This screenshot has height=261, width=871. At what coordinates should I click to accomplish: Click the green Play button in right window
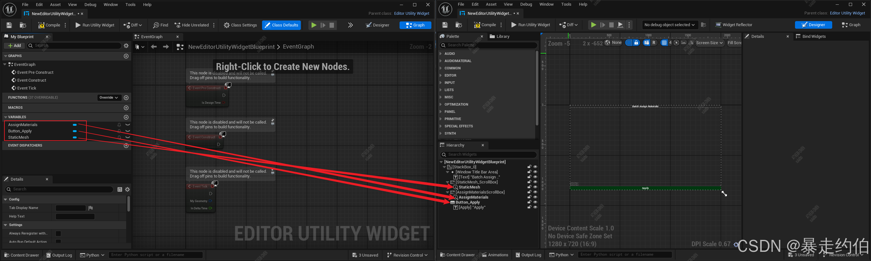tap(593, 25)
